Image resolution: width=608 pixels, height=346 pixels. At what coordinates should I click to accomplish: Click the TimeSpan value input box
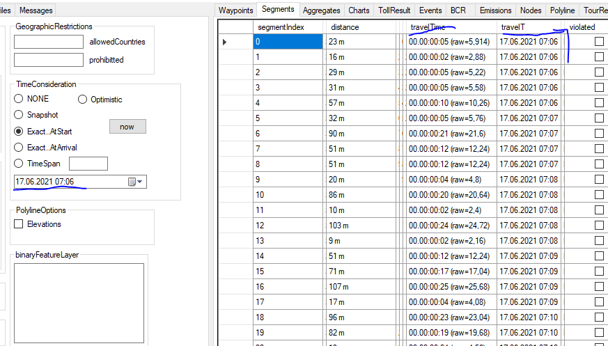pos(88,164)
